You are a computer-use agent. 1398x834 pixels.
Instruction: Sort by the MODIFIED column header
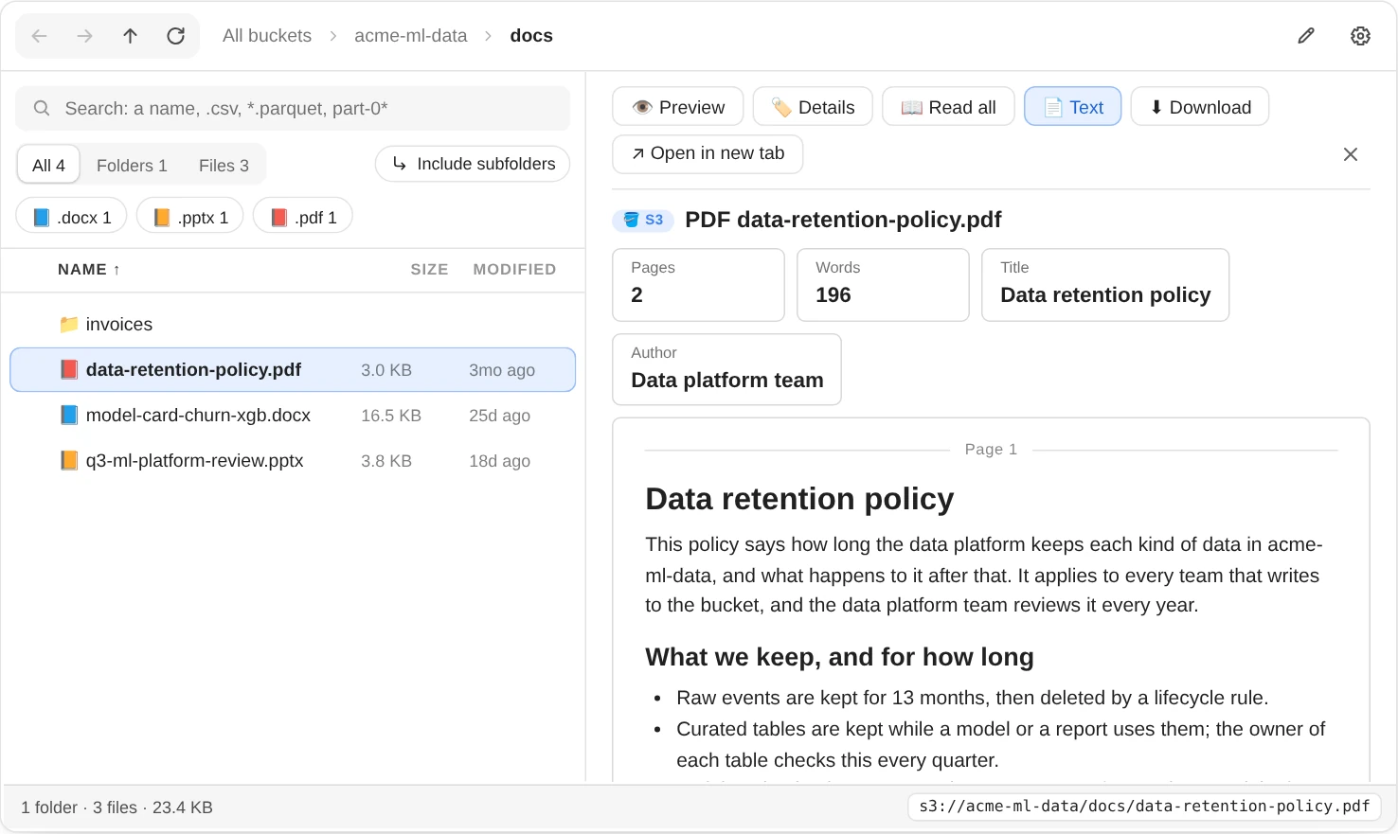[514, 270]
